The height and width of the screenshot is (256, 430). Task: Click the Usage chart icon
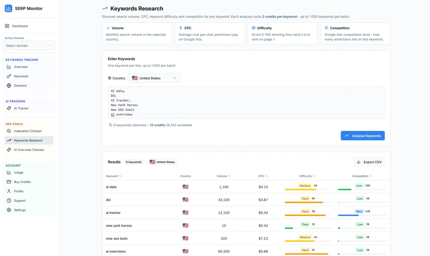pyautogui.click(x=9, y=173)
